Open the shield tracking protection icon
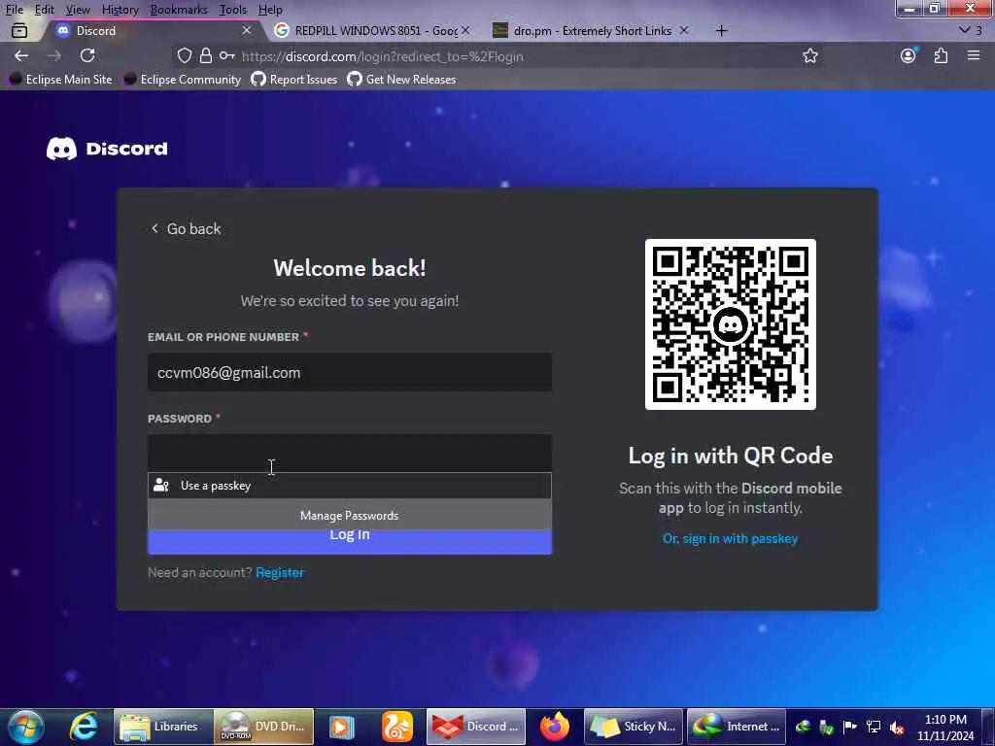Image resolution: width=995 pixels, height=746 pixels. [x=184, y=55]
